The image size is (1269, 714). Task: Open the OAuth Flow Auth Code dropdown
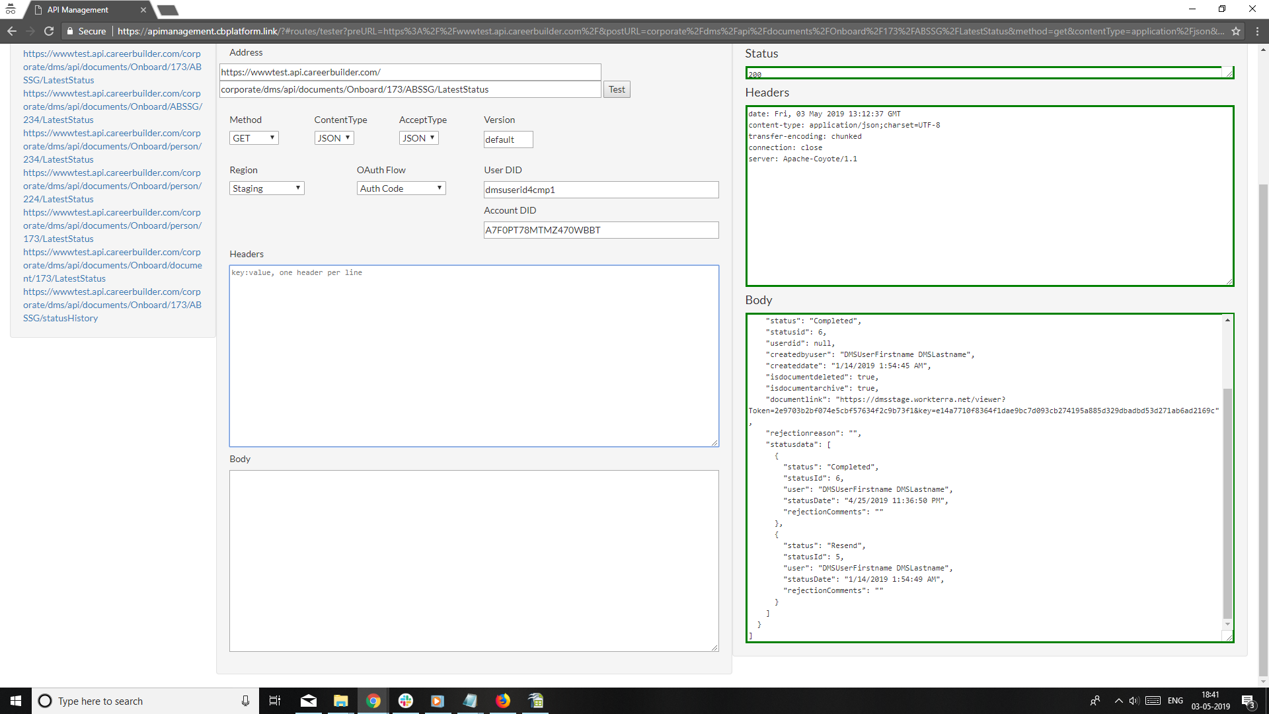[401, 188]
